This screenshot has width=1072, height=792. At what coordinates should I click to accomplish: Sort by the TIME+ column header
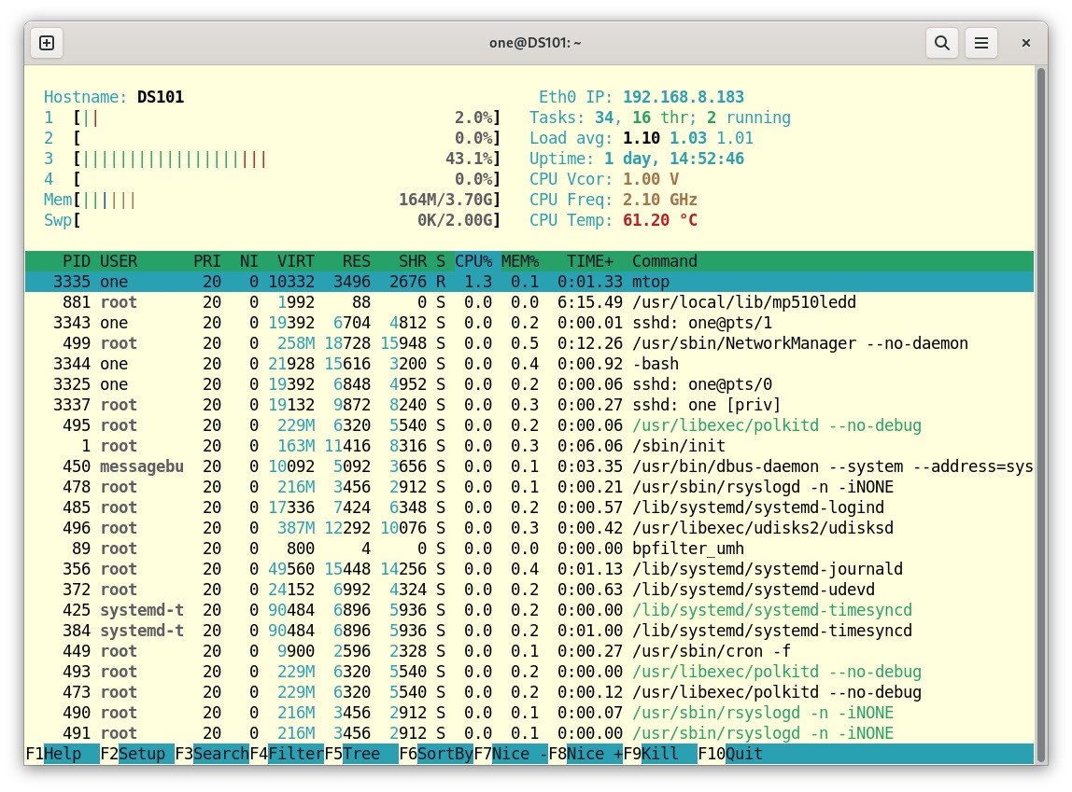coord(590,261)
